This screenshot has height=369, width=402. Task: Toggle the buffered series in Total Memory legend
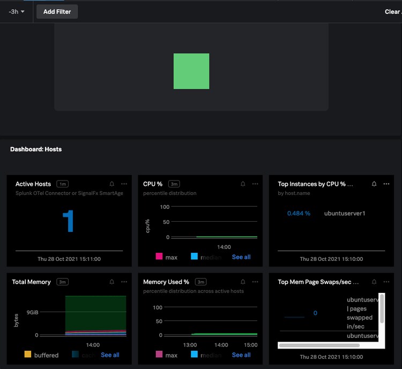46,355
